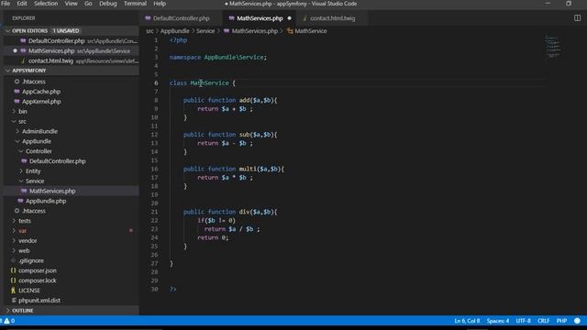Click the AppBundle breadcrumb segment
This screenshot has height=330, width=587.
point(175,31)
